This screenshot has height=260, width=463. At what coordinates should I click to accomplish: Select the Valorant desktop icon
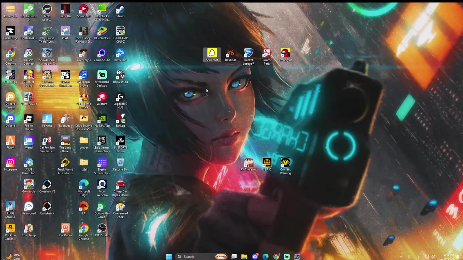102,99
